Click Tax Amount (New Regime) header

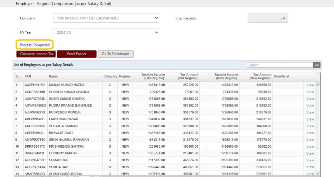(261, 76)
